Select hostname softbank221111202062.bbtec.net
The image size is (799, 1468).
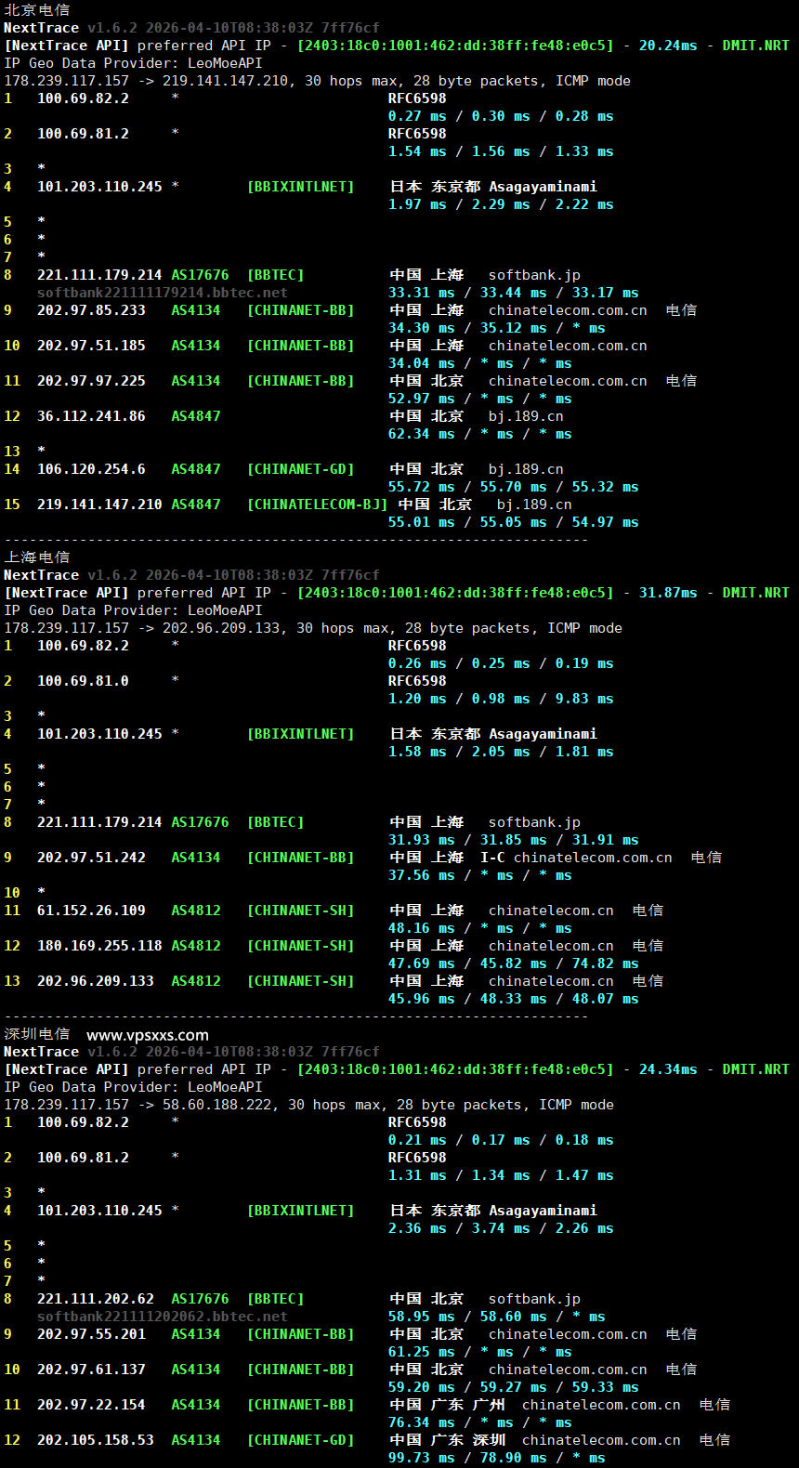pos(163,1317)
